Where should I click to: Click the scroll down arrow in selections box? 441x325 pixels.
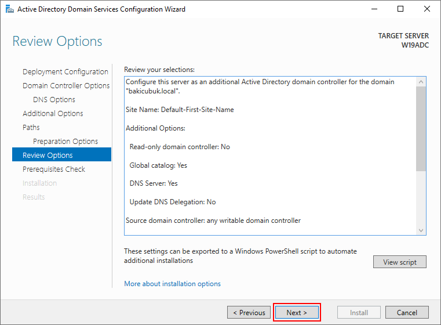tap(421, 230)
